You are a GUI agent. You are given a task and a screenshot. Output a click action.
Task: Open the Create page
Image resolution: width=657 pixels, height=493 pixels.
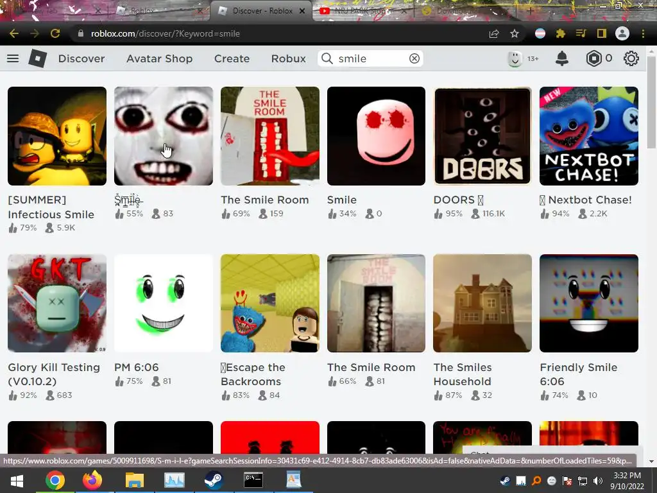[232, 58]
